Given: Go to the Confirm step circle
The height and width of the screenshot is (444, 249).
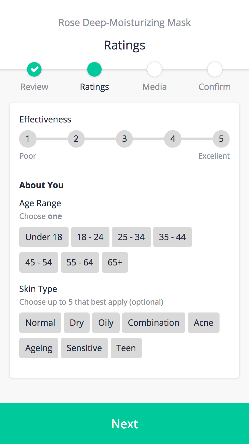Looking at the screenshot, I should pyautogui.click(x=215, y=69).
